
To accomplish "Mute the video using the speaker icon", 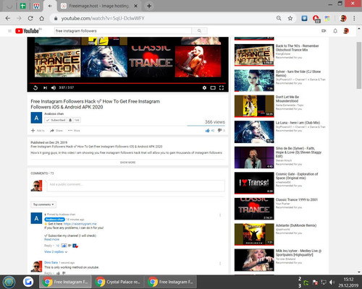I will point(54,87).
